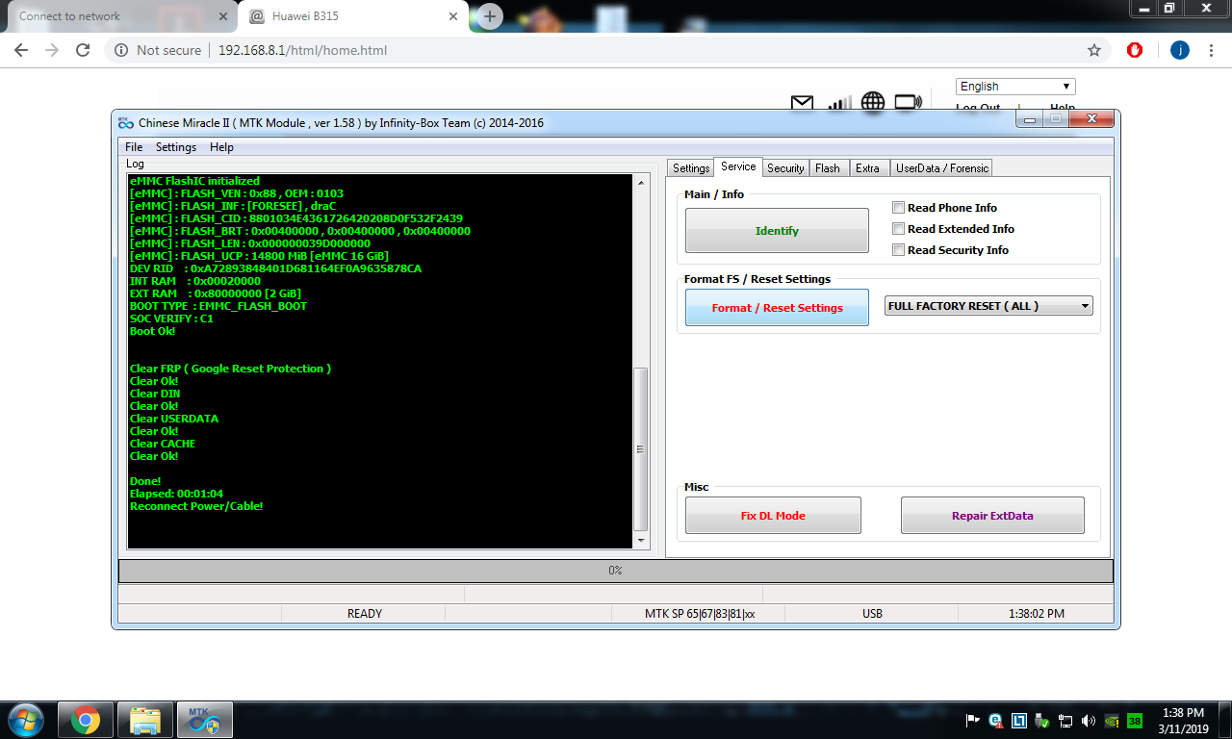Switch to UserData / Forensic tab
This screenshot has width=1232, height=739.
941,168
